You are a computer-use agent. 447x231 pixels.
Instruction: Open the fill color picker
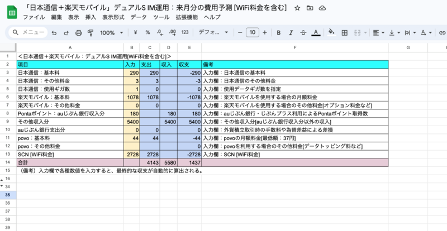point(331,32)
